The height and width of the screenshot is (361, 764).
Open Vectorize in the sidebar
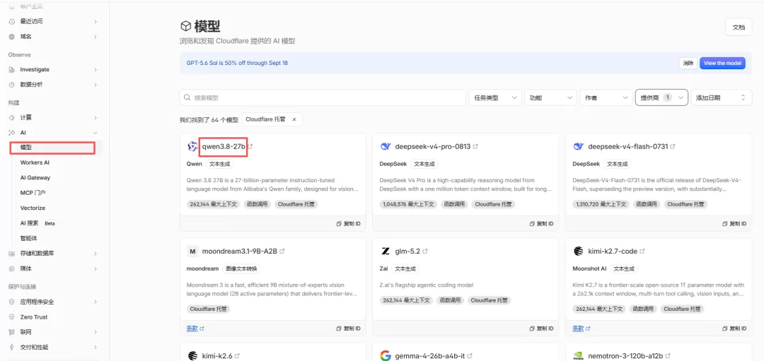point(33,208)
